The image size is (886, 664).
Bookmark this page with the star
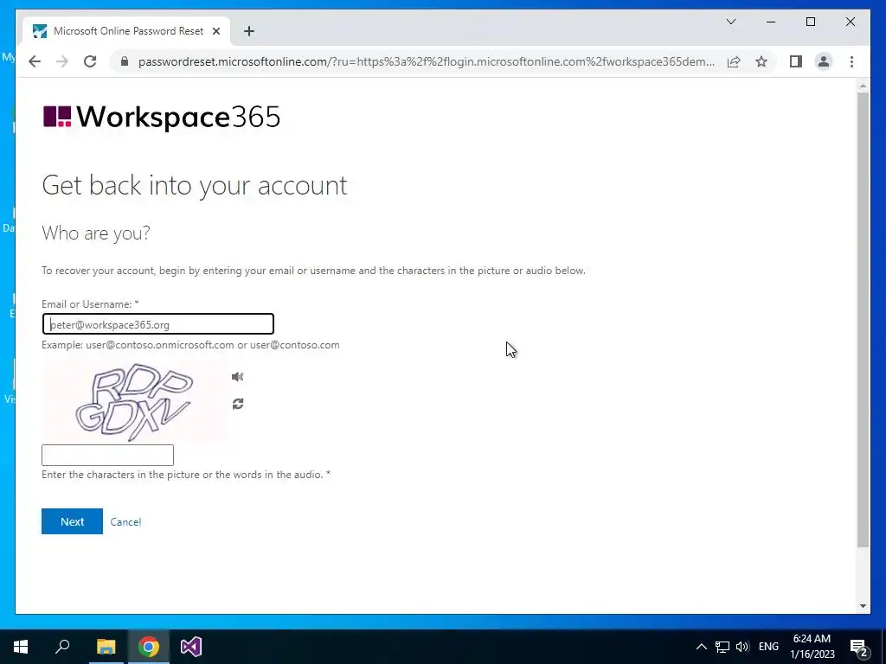[x=761, y=61]
